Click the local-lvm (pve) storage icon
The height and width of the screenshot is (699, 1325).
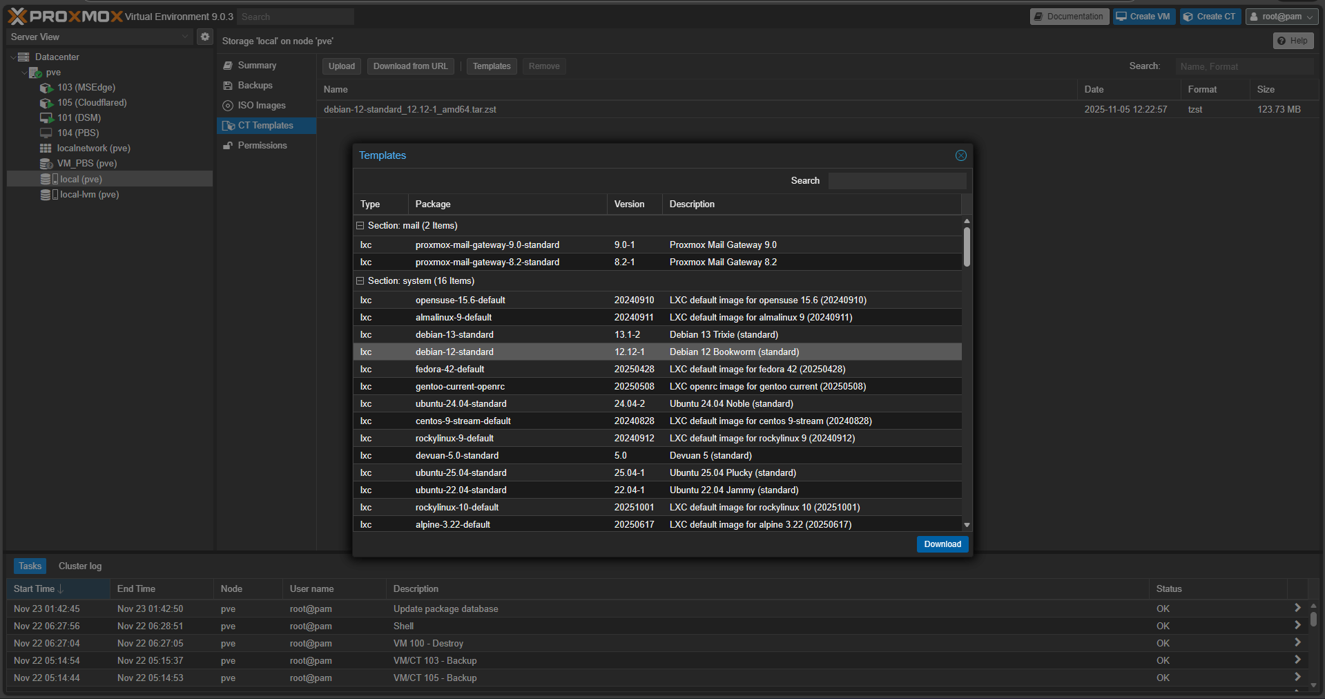coord(48,195)
